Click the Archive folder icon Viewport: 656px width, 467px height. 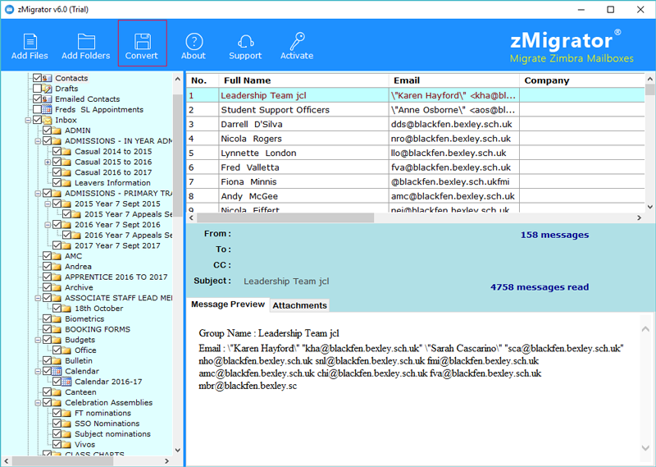click(x=57, y=287)
